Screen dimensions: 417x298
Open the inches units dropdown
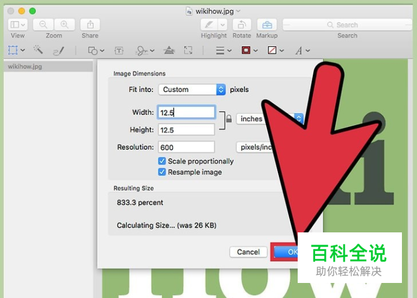point(270,119)
